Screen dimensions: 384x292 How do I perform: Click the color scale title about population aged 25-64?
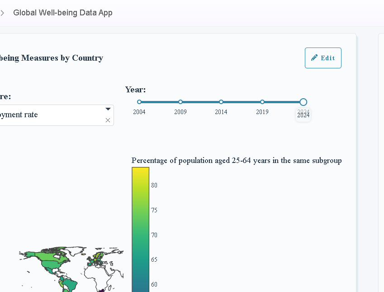237,161
